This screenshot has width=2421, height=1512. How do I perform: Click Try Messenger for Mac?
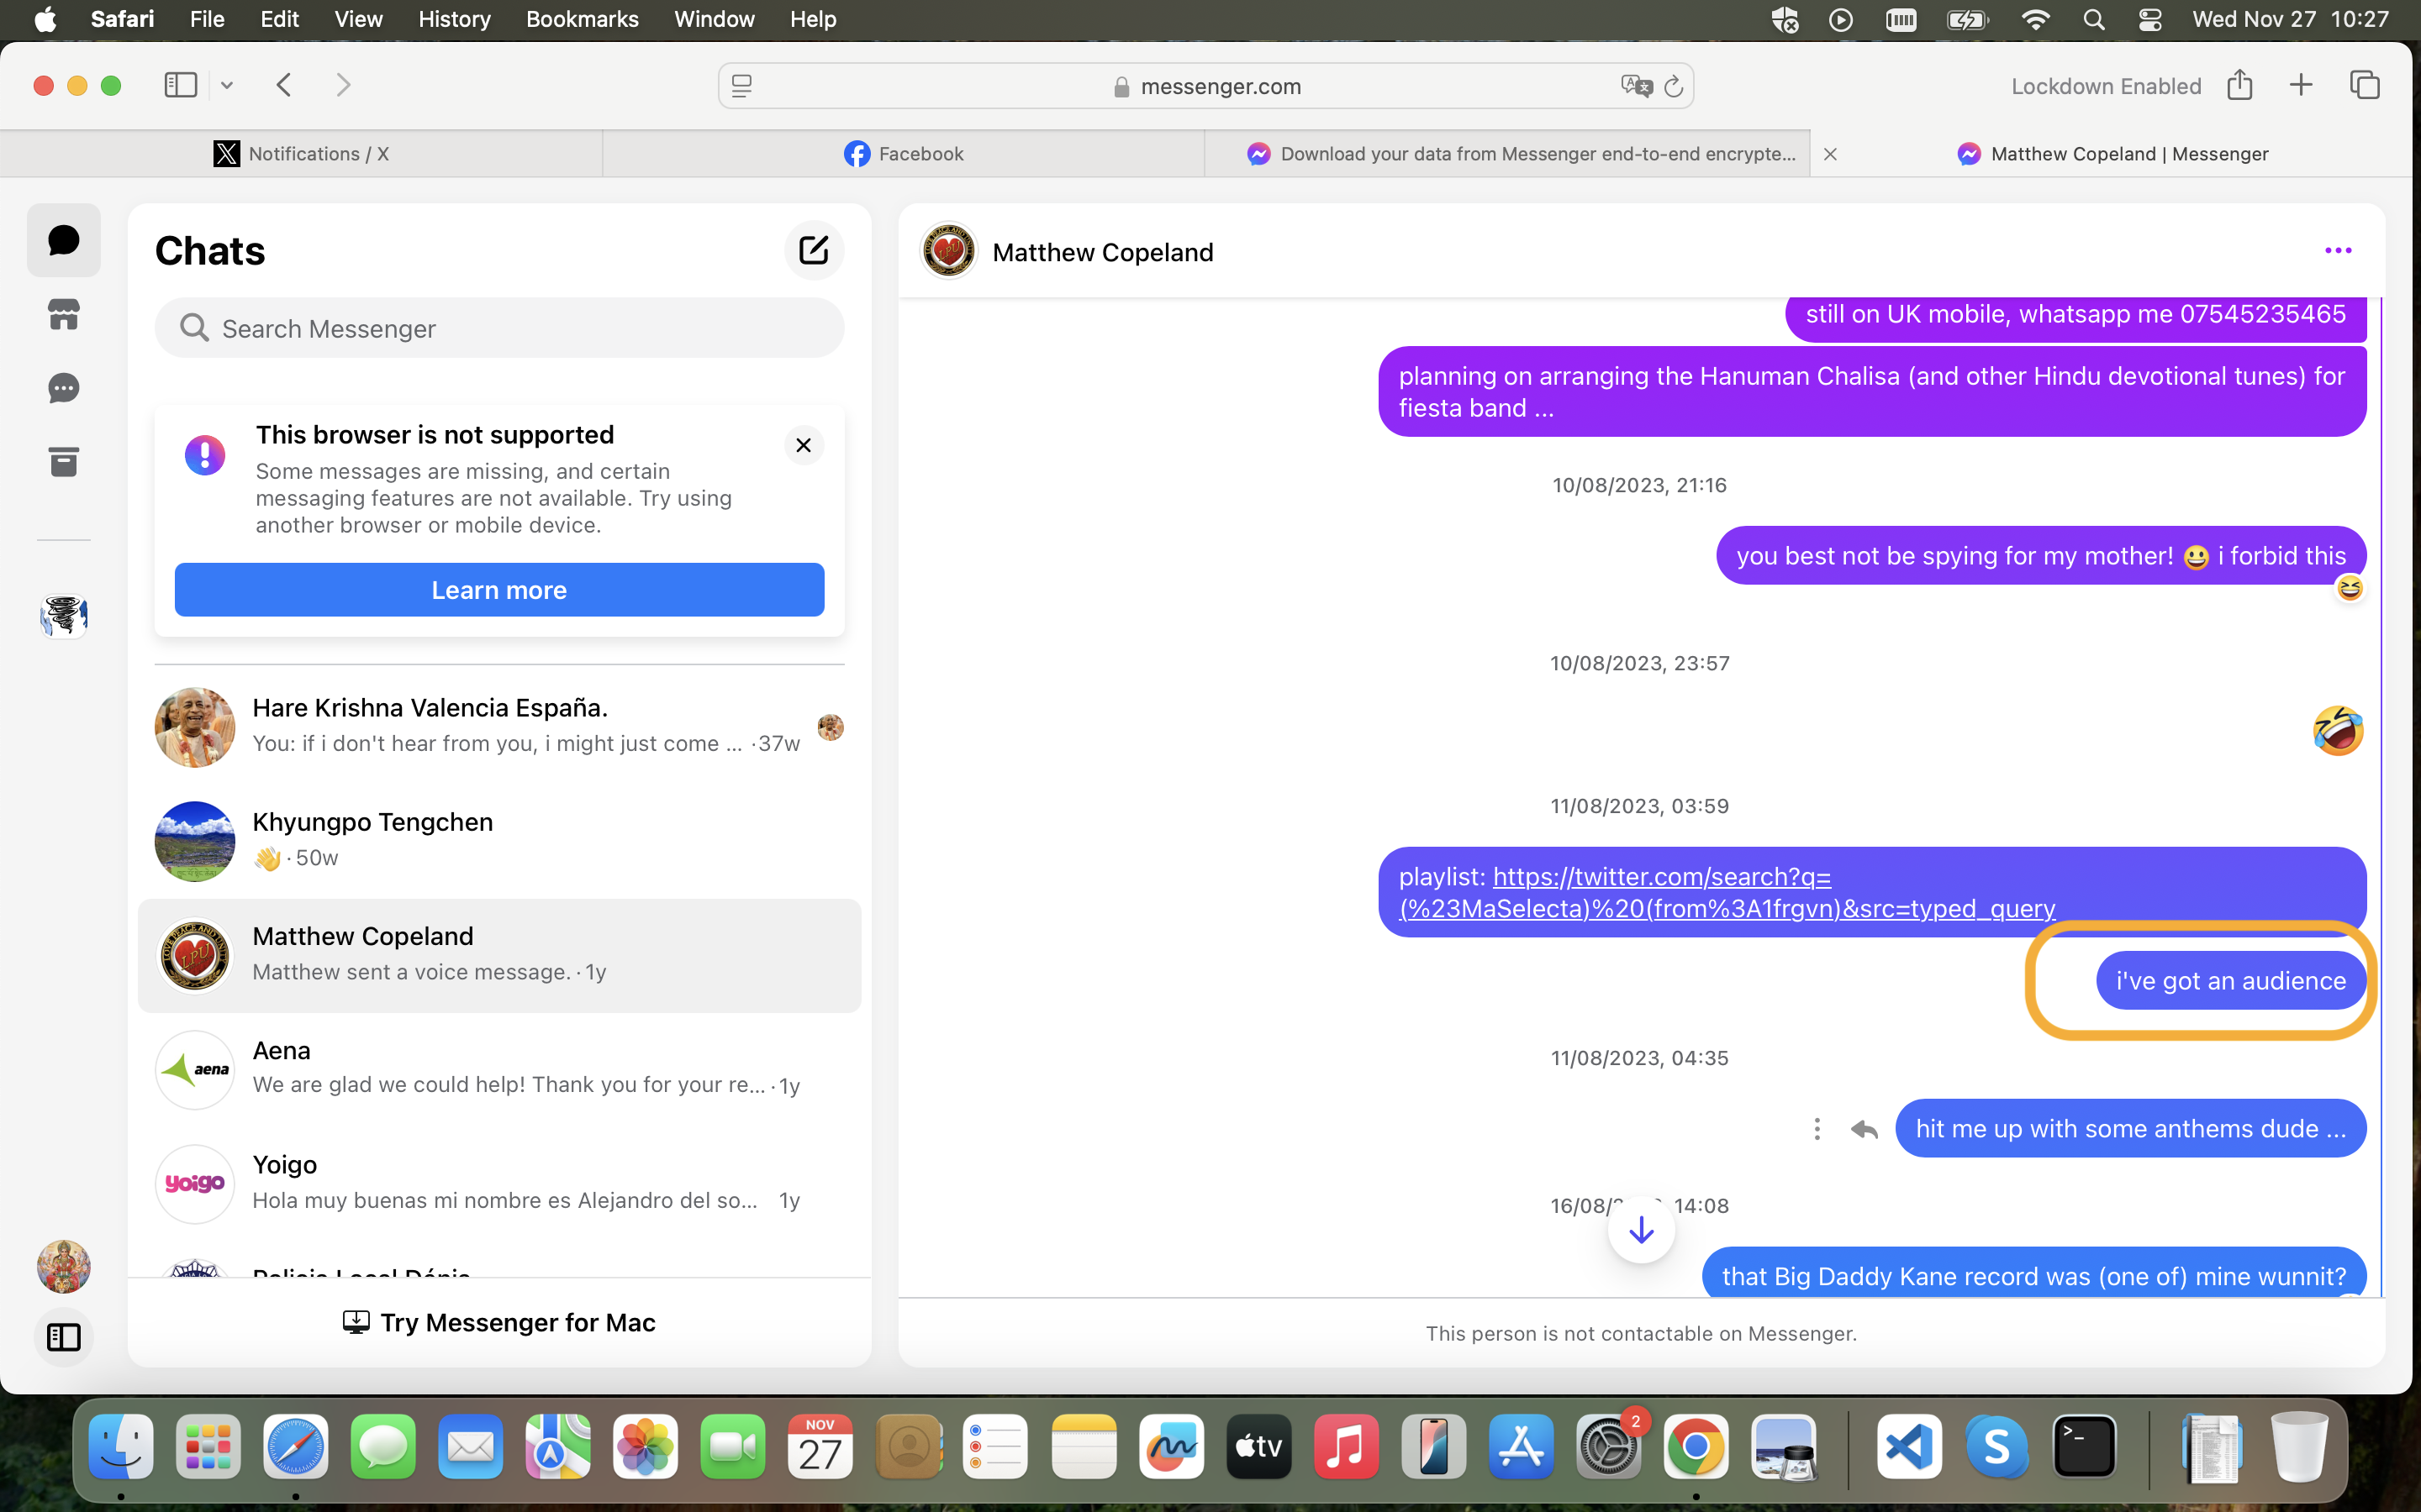(499, 1322)
